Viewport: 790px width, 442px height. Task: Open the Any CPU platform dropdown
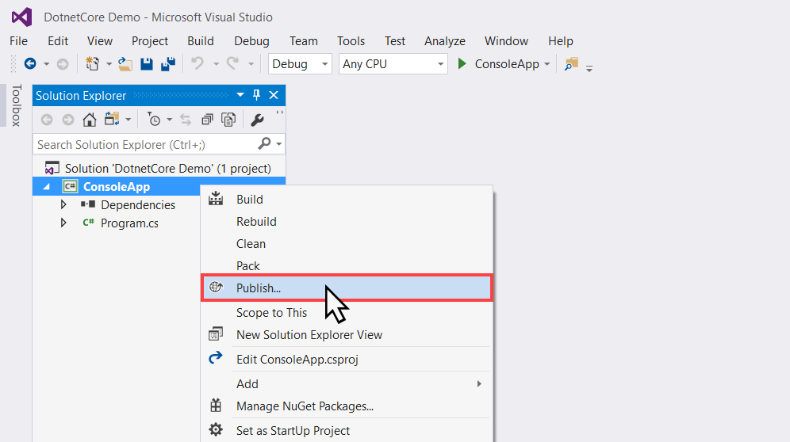point(393,64)
